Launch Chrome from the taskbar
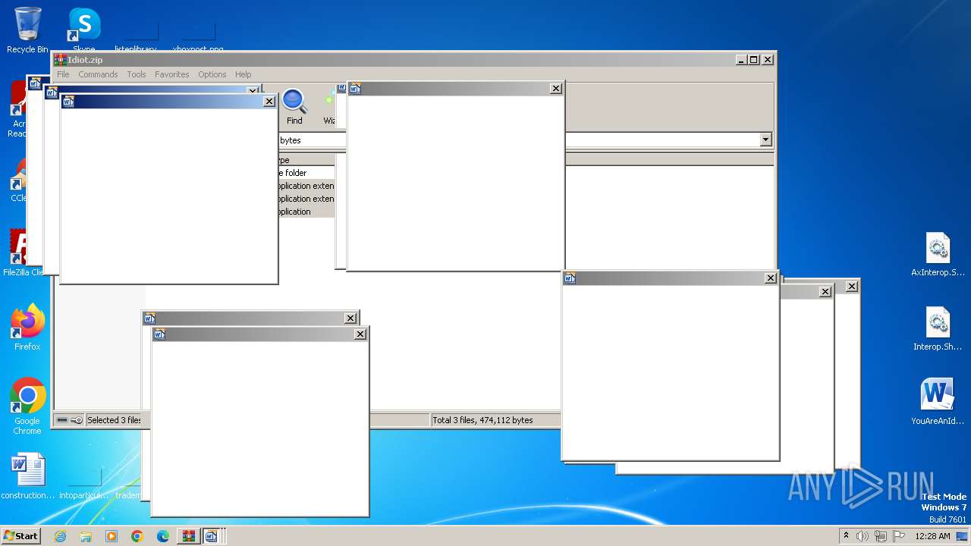 pos(137,536)
